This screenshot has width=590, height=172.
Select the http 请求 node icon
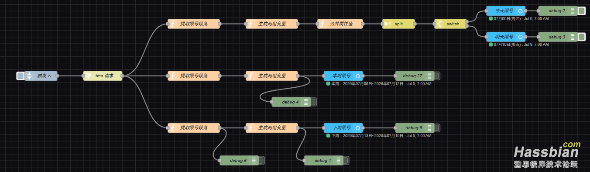[88, 76]
